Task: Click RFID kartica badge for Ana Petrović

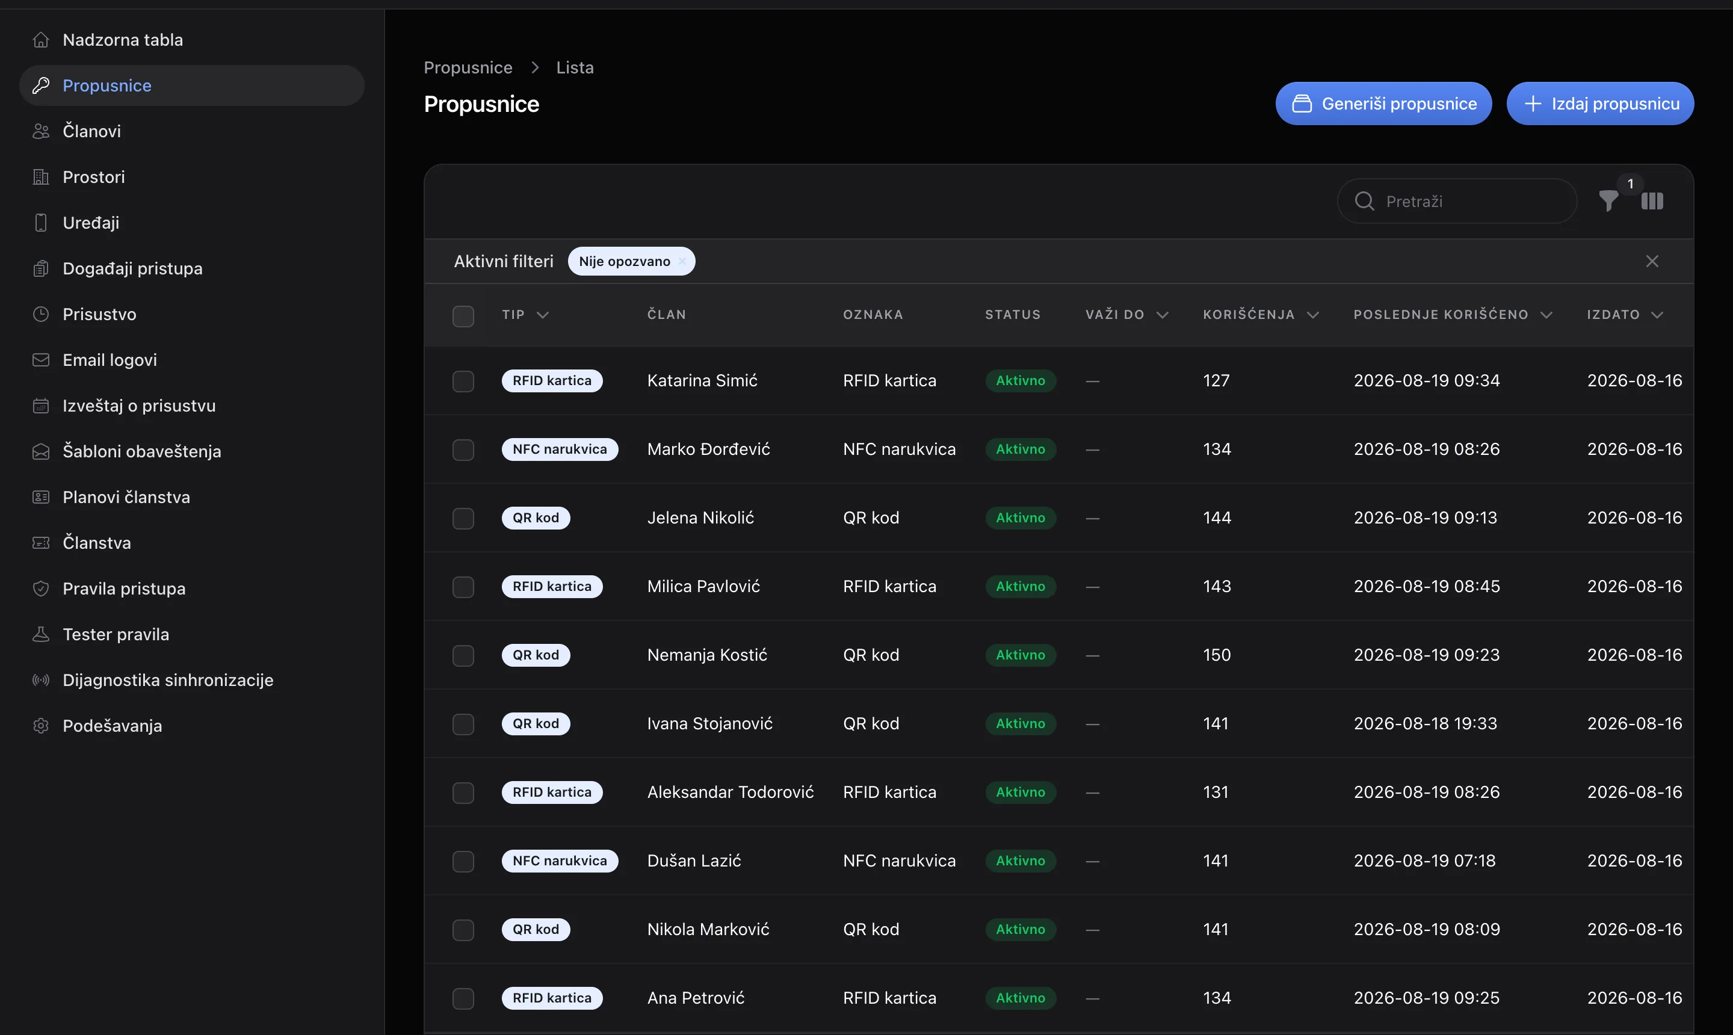Action: [x=552, y=998]
